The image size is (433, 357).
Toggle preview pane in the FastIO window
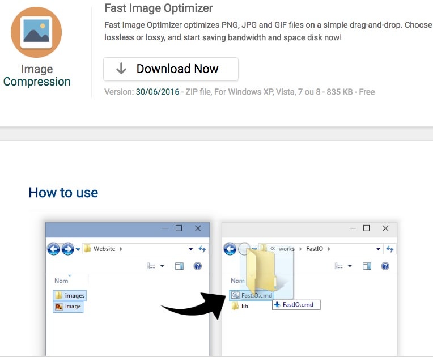click(367, 266)
